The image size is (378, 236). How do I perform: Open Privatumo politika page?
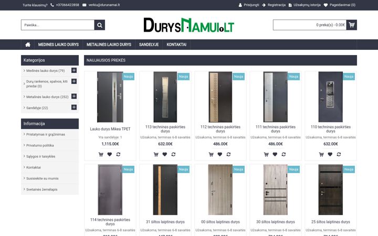click(x=40, y=145)
